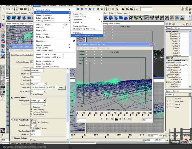Click the lock icon in status line

click(98, 9)
